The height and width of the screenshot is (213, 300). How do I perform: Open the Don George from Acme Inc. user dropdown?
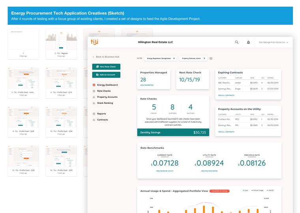coord(273,42)
